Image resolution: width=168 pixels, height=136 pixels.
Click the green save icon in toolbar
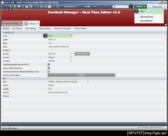[15, 7]
